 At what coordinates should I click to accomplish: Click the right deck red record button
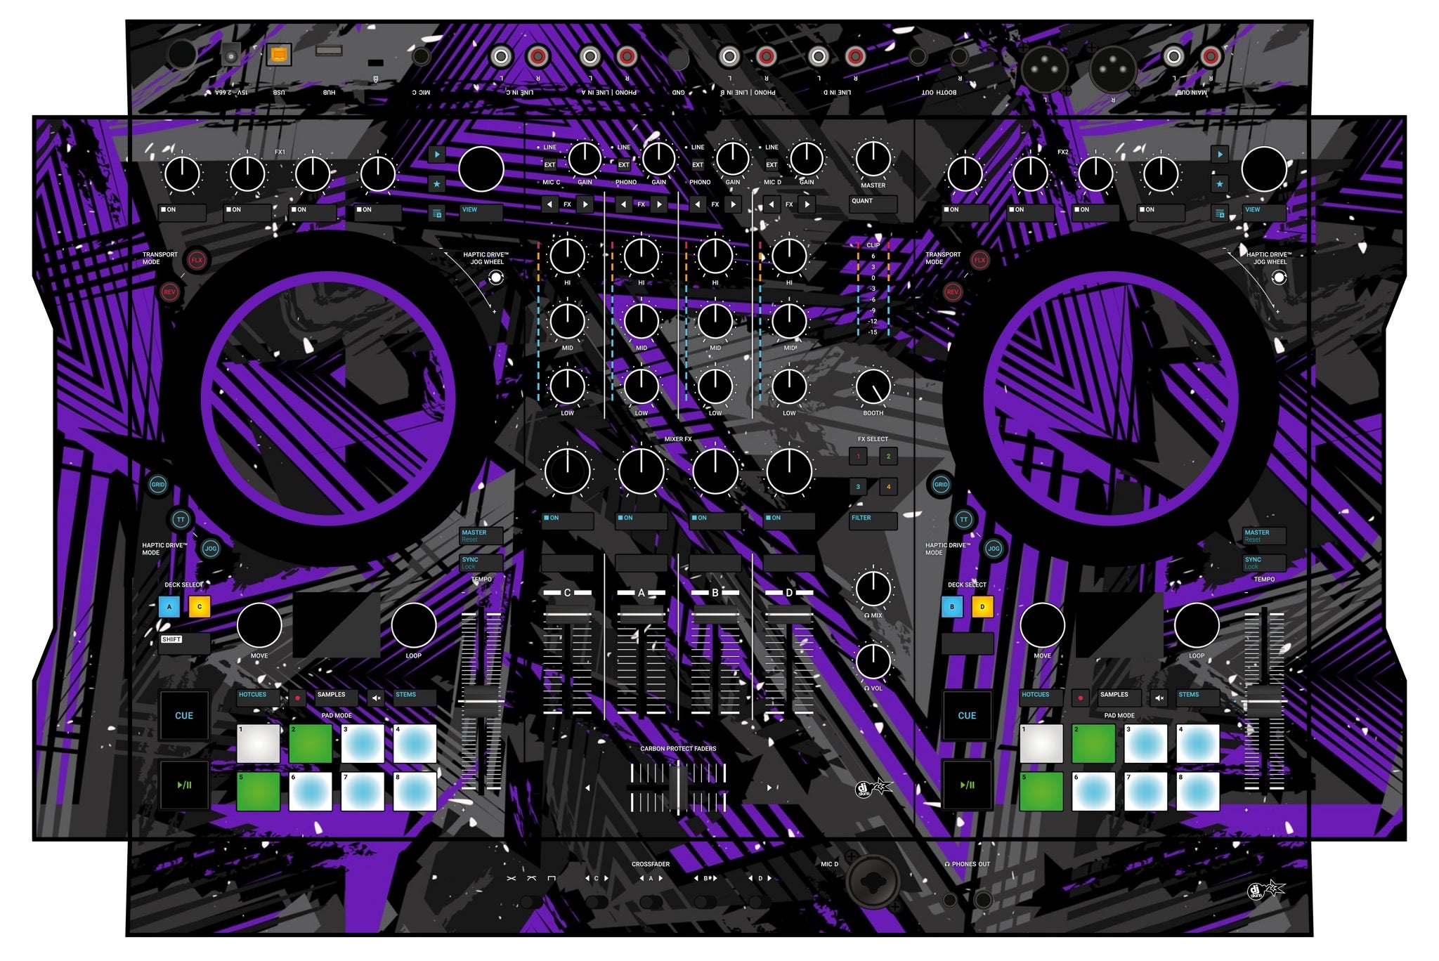(1080, 698)
